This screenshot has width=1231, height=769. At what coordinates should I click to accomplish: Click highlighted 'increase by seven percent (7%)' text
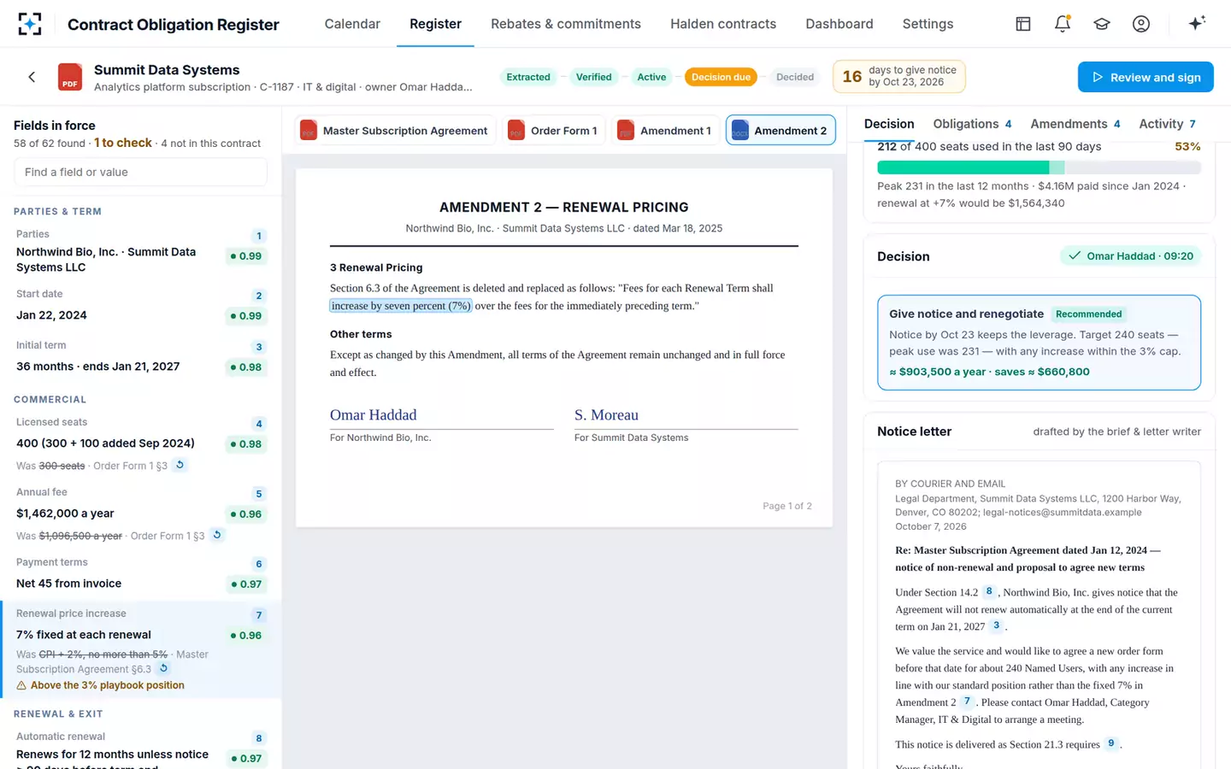tap(401, 306)
